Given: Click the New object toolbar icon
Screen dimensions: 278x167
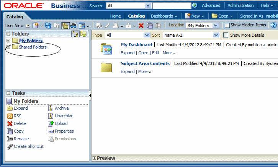Looking at the screenshot, I should [35, 26].
